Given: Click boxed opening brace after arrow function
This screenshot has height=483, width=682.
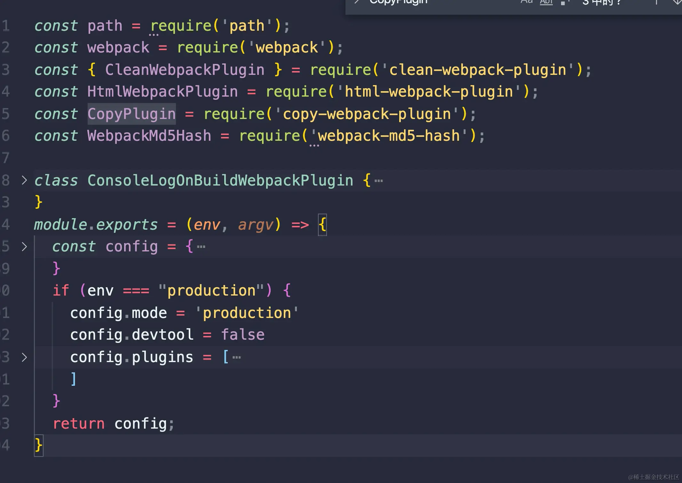Looking at the screenshot, I should click(322, 225).
